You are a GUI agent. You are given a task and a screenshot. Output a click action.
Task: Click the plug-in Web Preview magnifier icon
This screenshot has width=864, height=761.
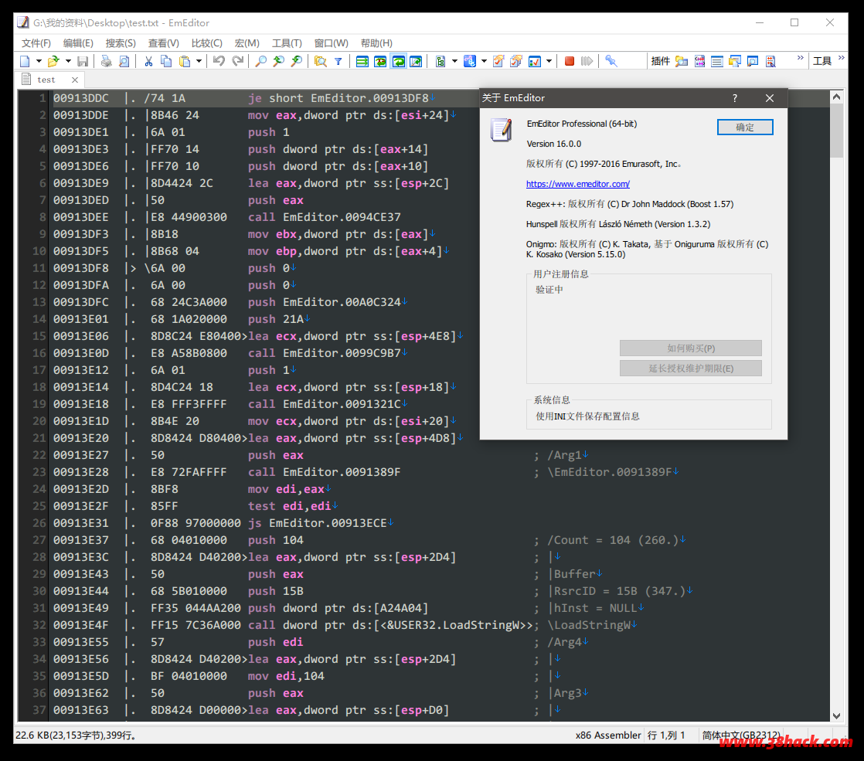coord(753,61)
